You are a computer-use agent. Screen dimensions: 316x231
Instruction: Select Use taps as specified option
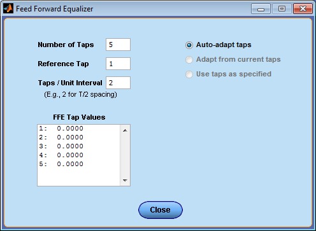pos(189,74)
